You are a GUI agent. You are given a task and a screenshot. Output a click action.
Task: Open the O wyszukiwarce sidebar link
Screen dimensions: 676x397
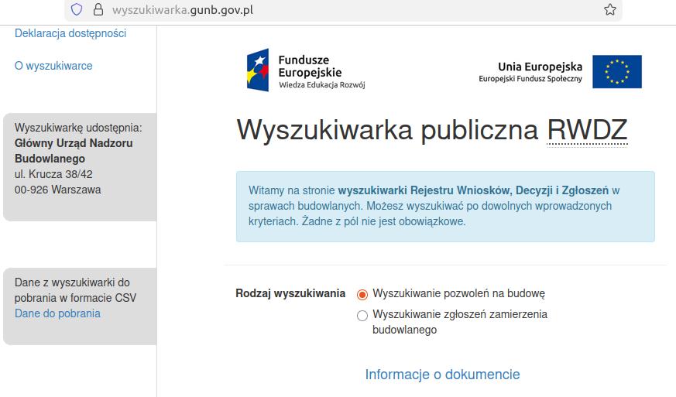point(53,66)
